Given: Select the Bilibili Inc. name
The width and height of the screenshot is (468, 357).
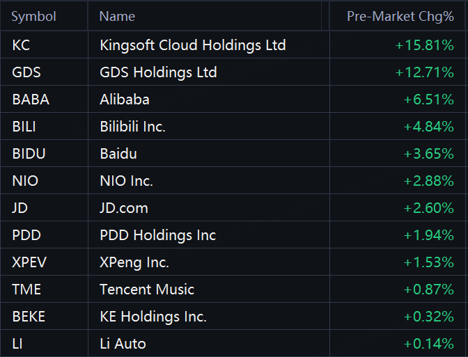Looking at the screenshot, I should (x=133, y=127).
